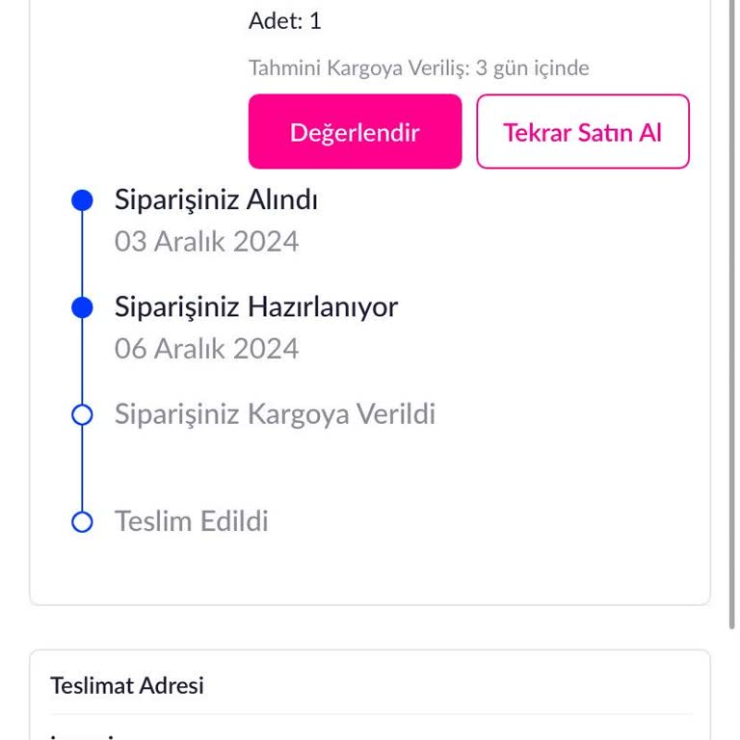Click the timeline line between Kargoya Verildi and Teslim Edildi

tap(83, 468)
